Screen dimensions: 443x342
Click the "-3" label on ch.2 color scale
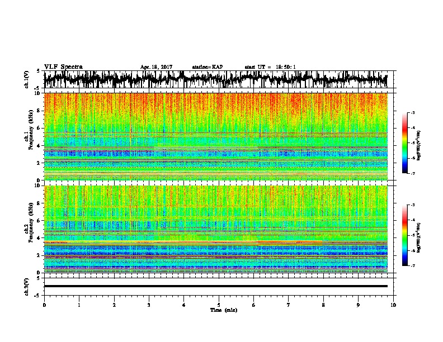click(x=412, y=205)
